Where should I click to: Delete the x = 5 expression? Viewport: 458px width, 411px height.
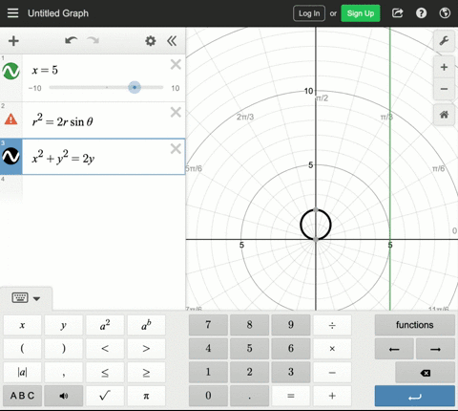coord(176,64)
